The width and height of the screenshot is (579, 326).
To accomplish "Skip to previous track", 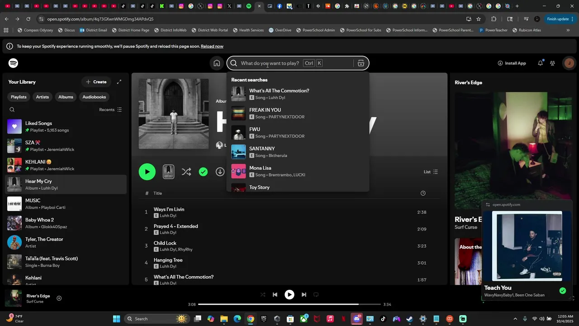I will 275,295.
